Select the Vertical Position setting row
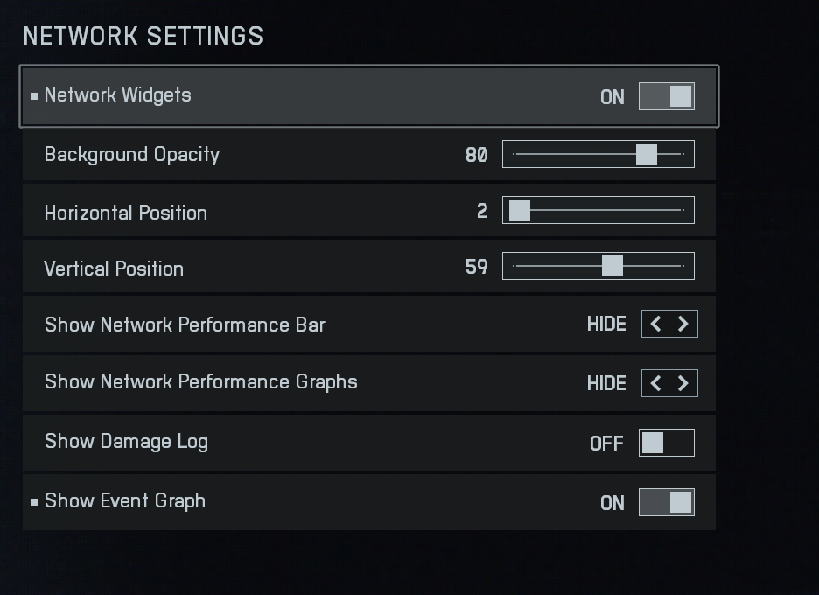This screenshot has width=819, height=595. click(262, 268)
